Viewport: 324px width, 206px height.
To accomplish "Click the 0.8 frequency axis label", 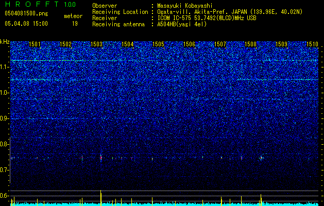I will [5, 144].
